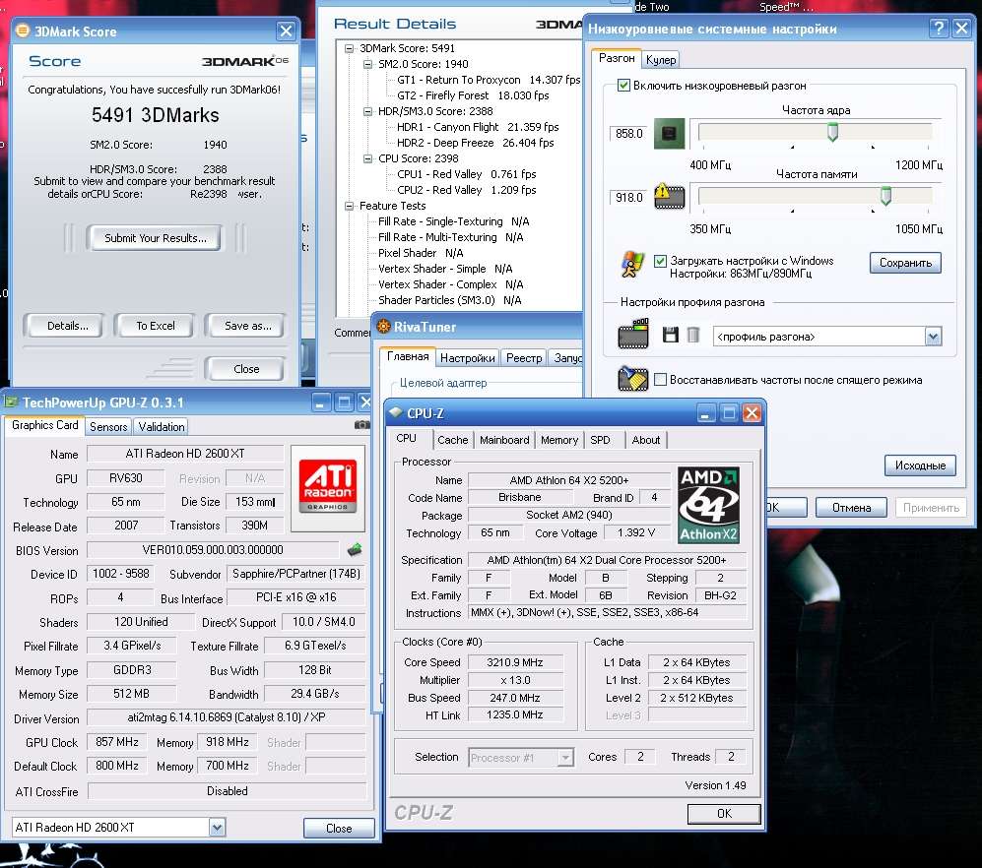Collapse the 3DMark Score tree node
This screenshot has width=982, height=868.
point(349,48)
